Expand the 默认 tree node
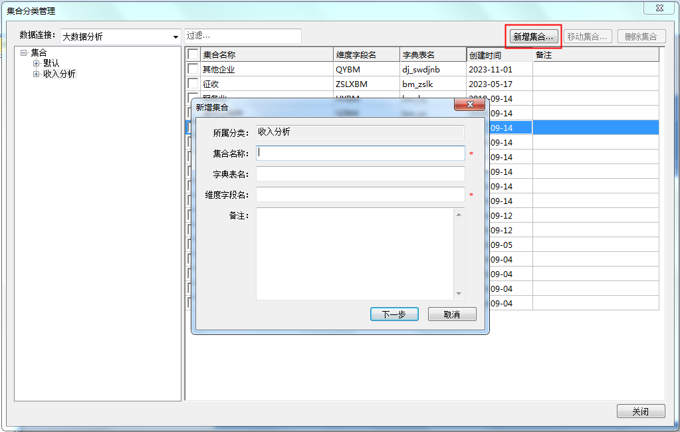680x432 pixels. [37, 63]
